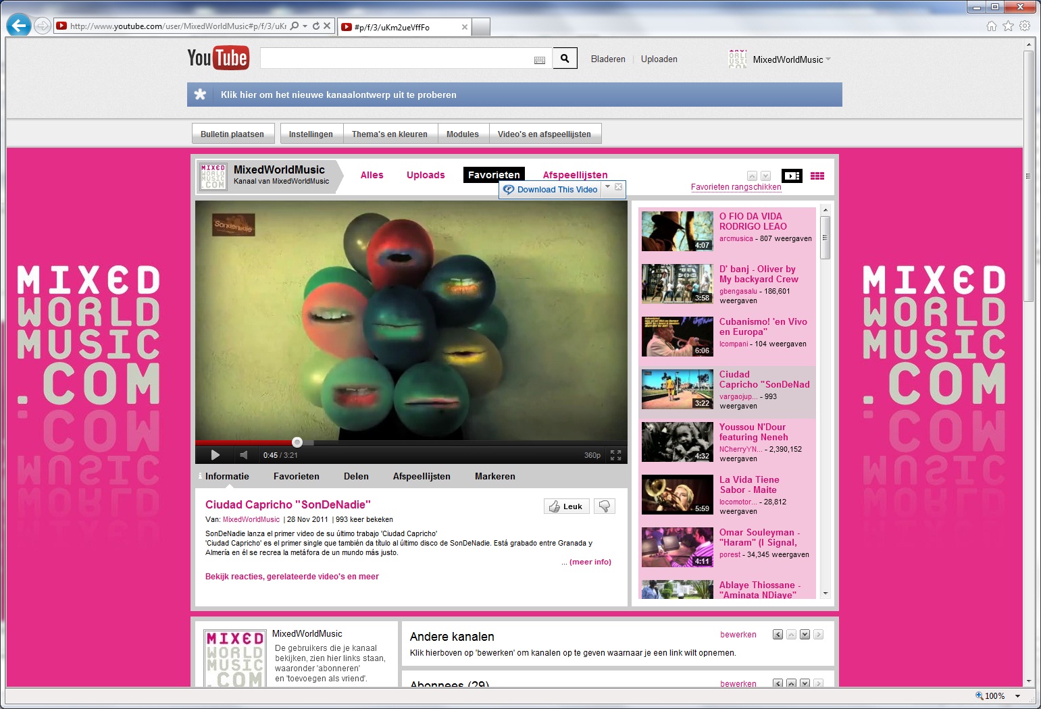
Task: Open the on-screen keyboard icon in search box
Action: click(x=540, y=60)
